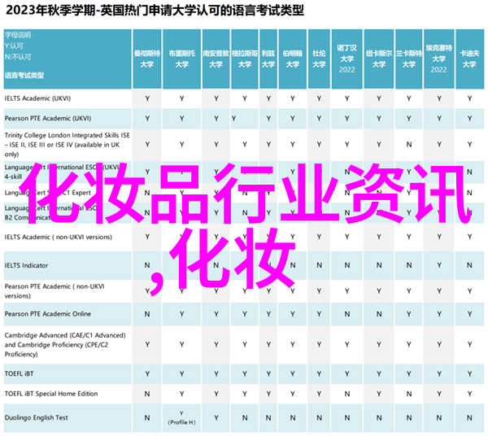The height and width of the screenshot is (436, 488).
Task: Click 'Y' for Pearson PTE (UKVI) under 格拉斯哥大学
Action: tap(233, 119)
